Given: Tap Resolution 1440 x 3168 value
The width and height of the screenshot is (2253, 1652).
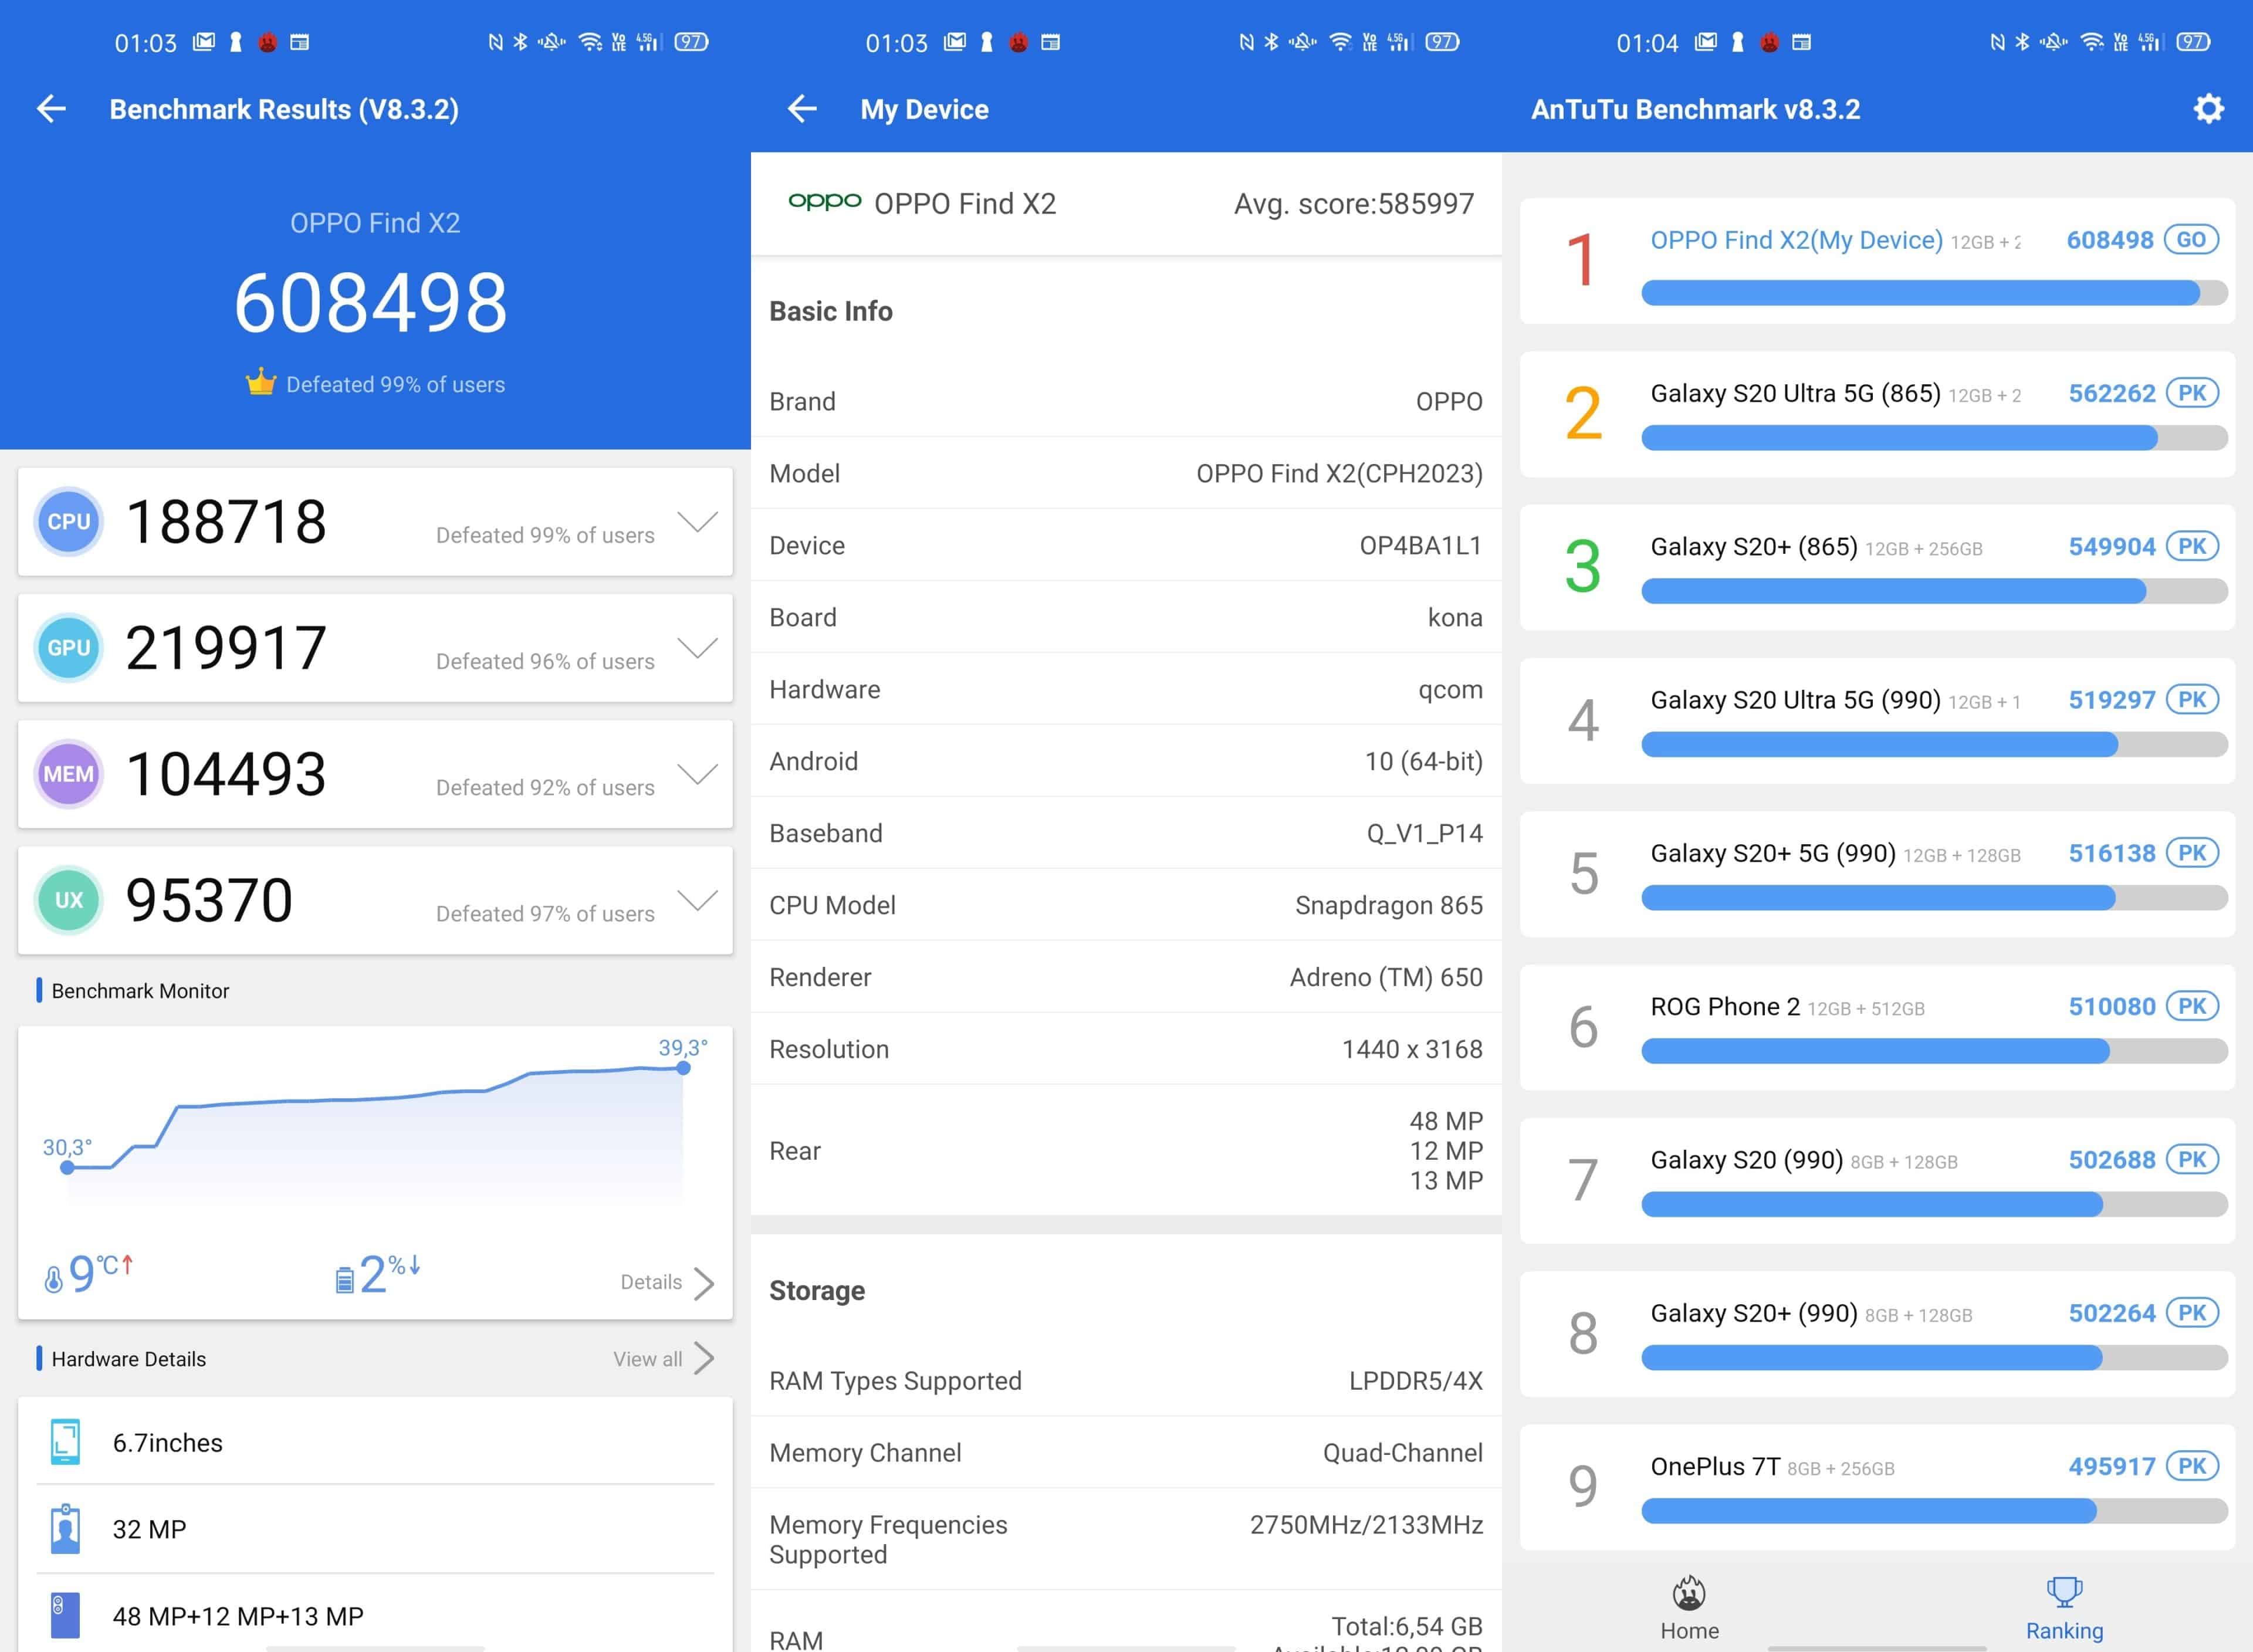Looking at the screenshot, I should point(1412,1049).
